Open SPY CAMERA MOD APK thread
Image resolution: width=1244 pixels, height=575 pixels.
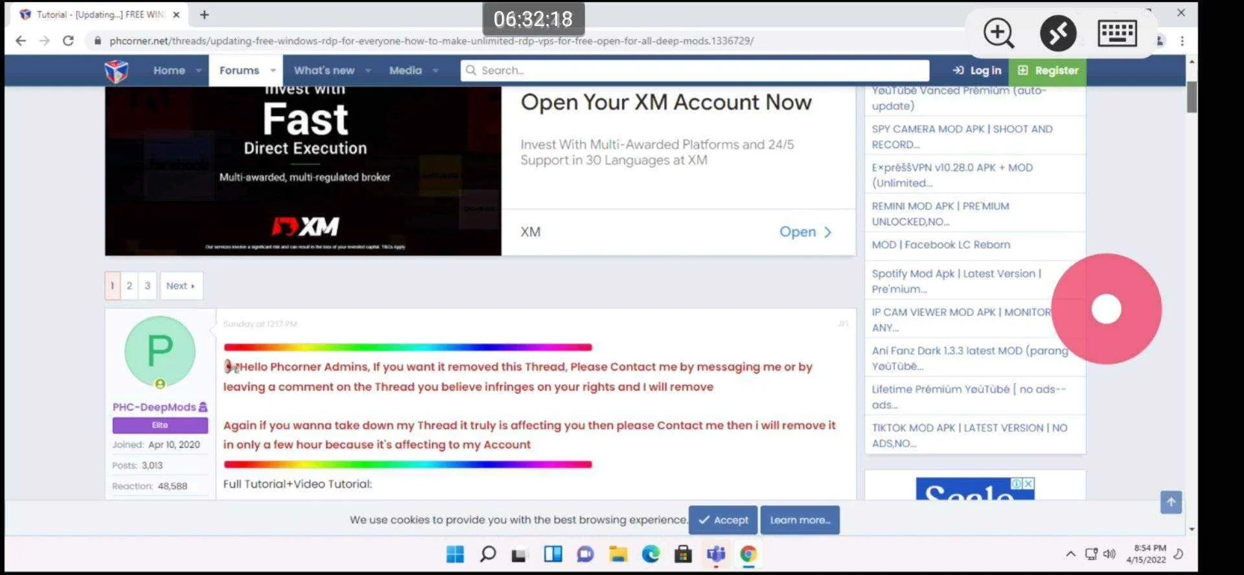click(962, 137)
